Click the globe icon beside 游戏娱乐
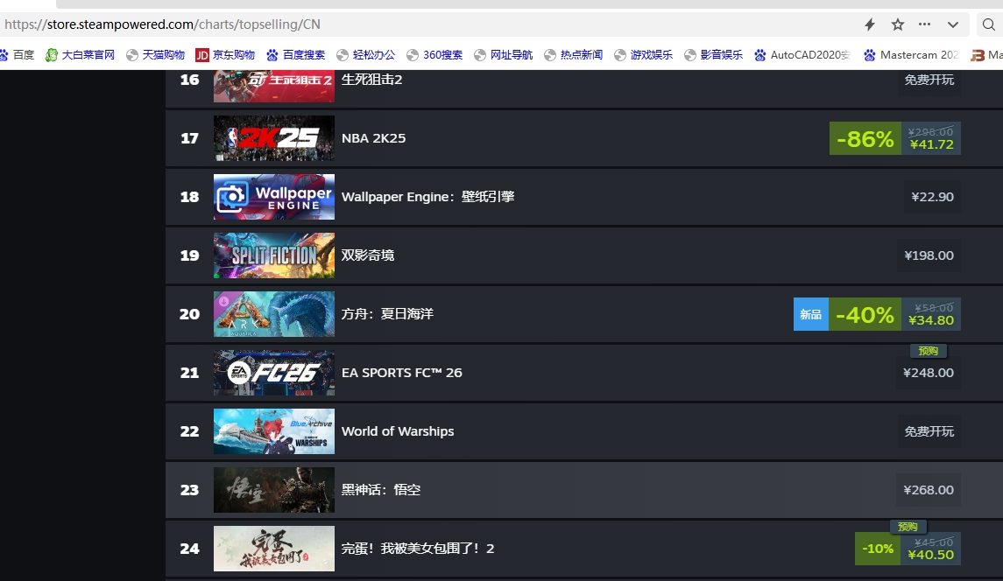The height and width of the screenshot is (581, 1003). coord(620,55)
